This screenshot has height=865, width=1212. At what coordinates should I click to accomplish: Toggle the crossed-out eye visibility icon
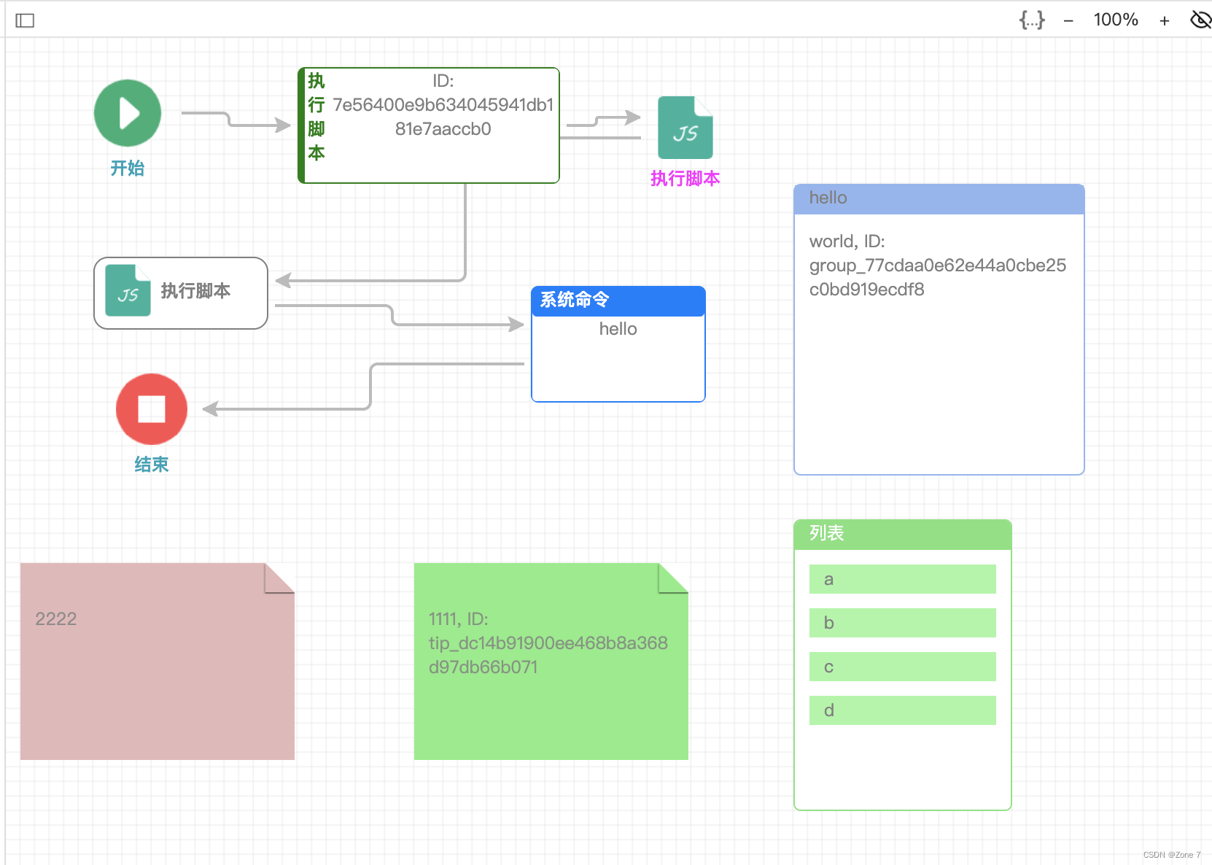point(1200,20)
